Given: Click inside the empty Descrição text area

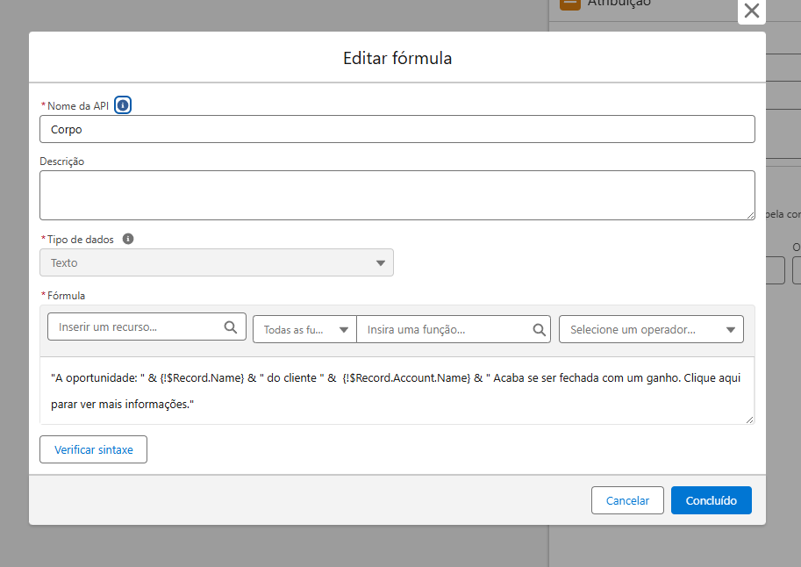Looking at the screenshot, I should pos(397,195).
